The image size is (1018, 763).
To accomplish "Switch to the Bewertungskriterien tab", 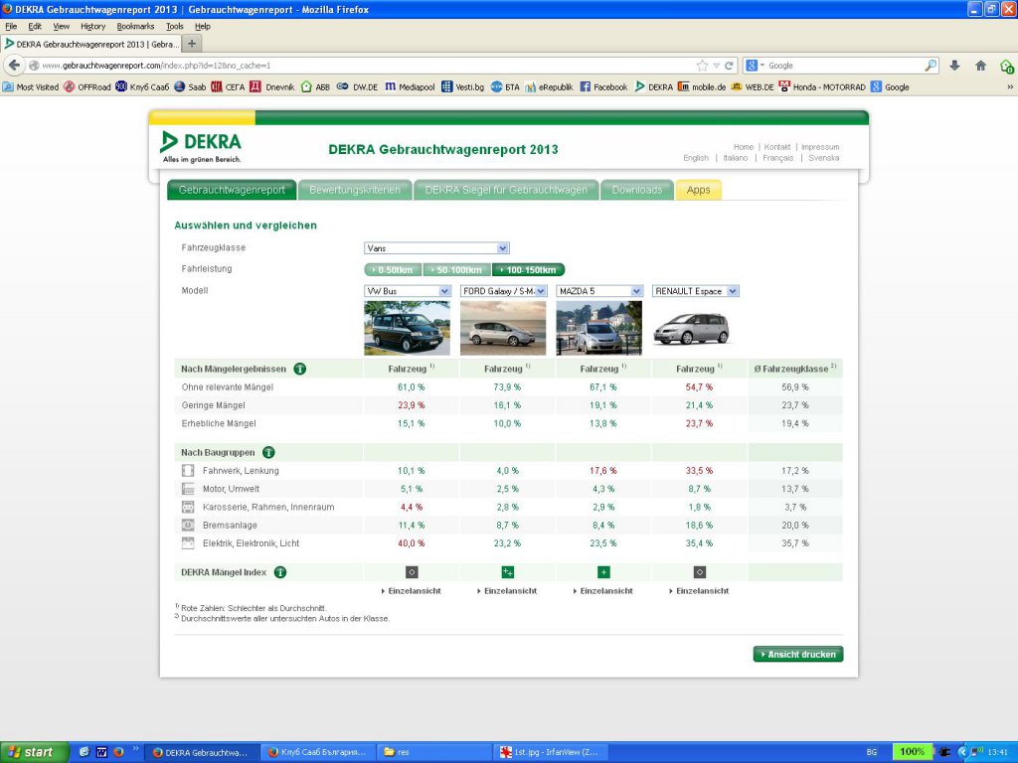I will [355, 190].
